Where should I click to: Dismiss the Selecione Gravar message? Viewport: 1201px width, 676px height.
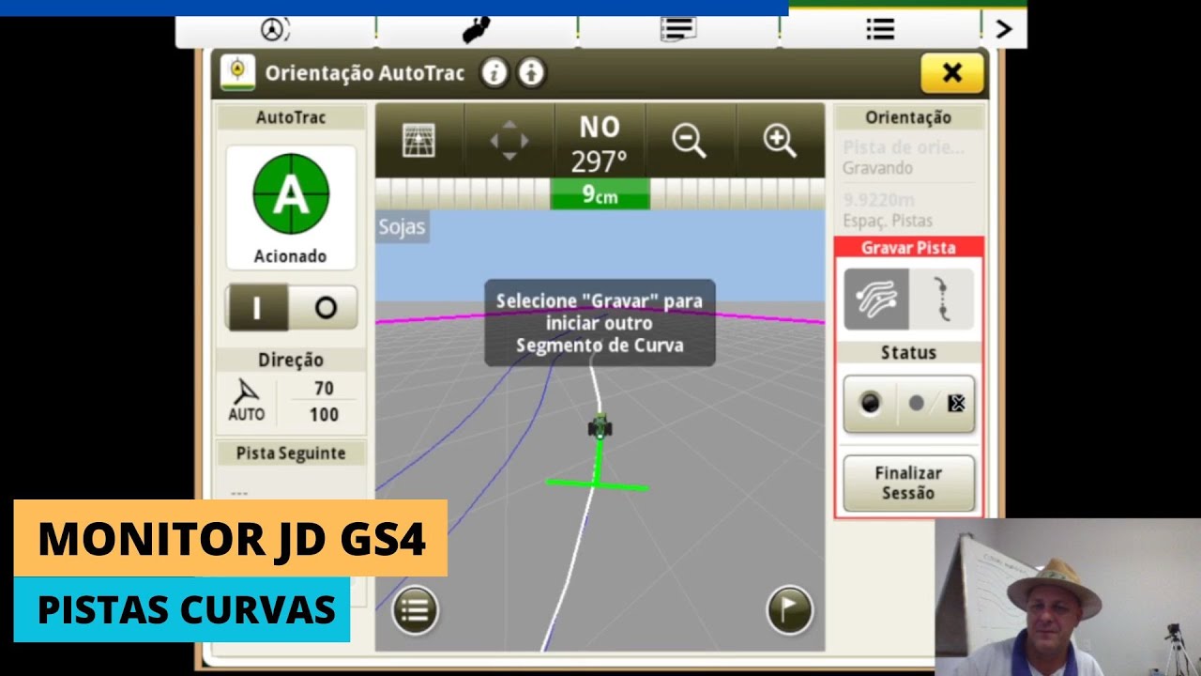tap(600, 323)
